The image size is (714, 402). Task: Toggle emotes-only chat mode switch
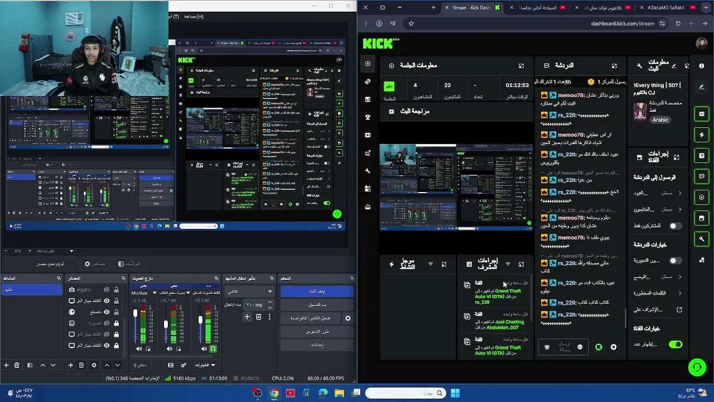[675, 261]
